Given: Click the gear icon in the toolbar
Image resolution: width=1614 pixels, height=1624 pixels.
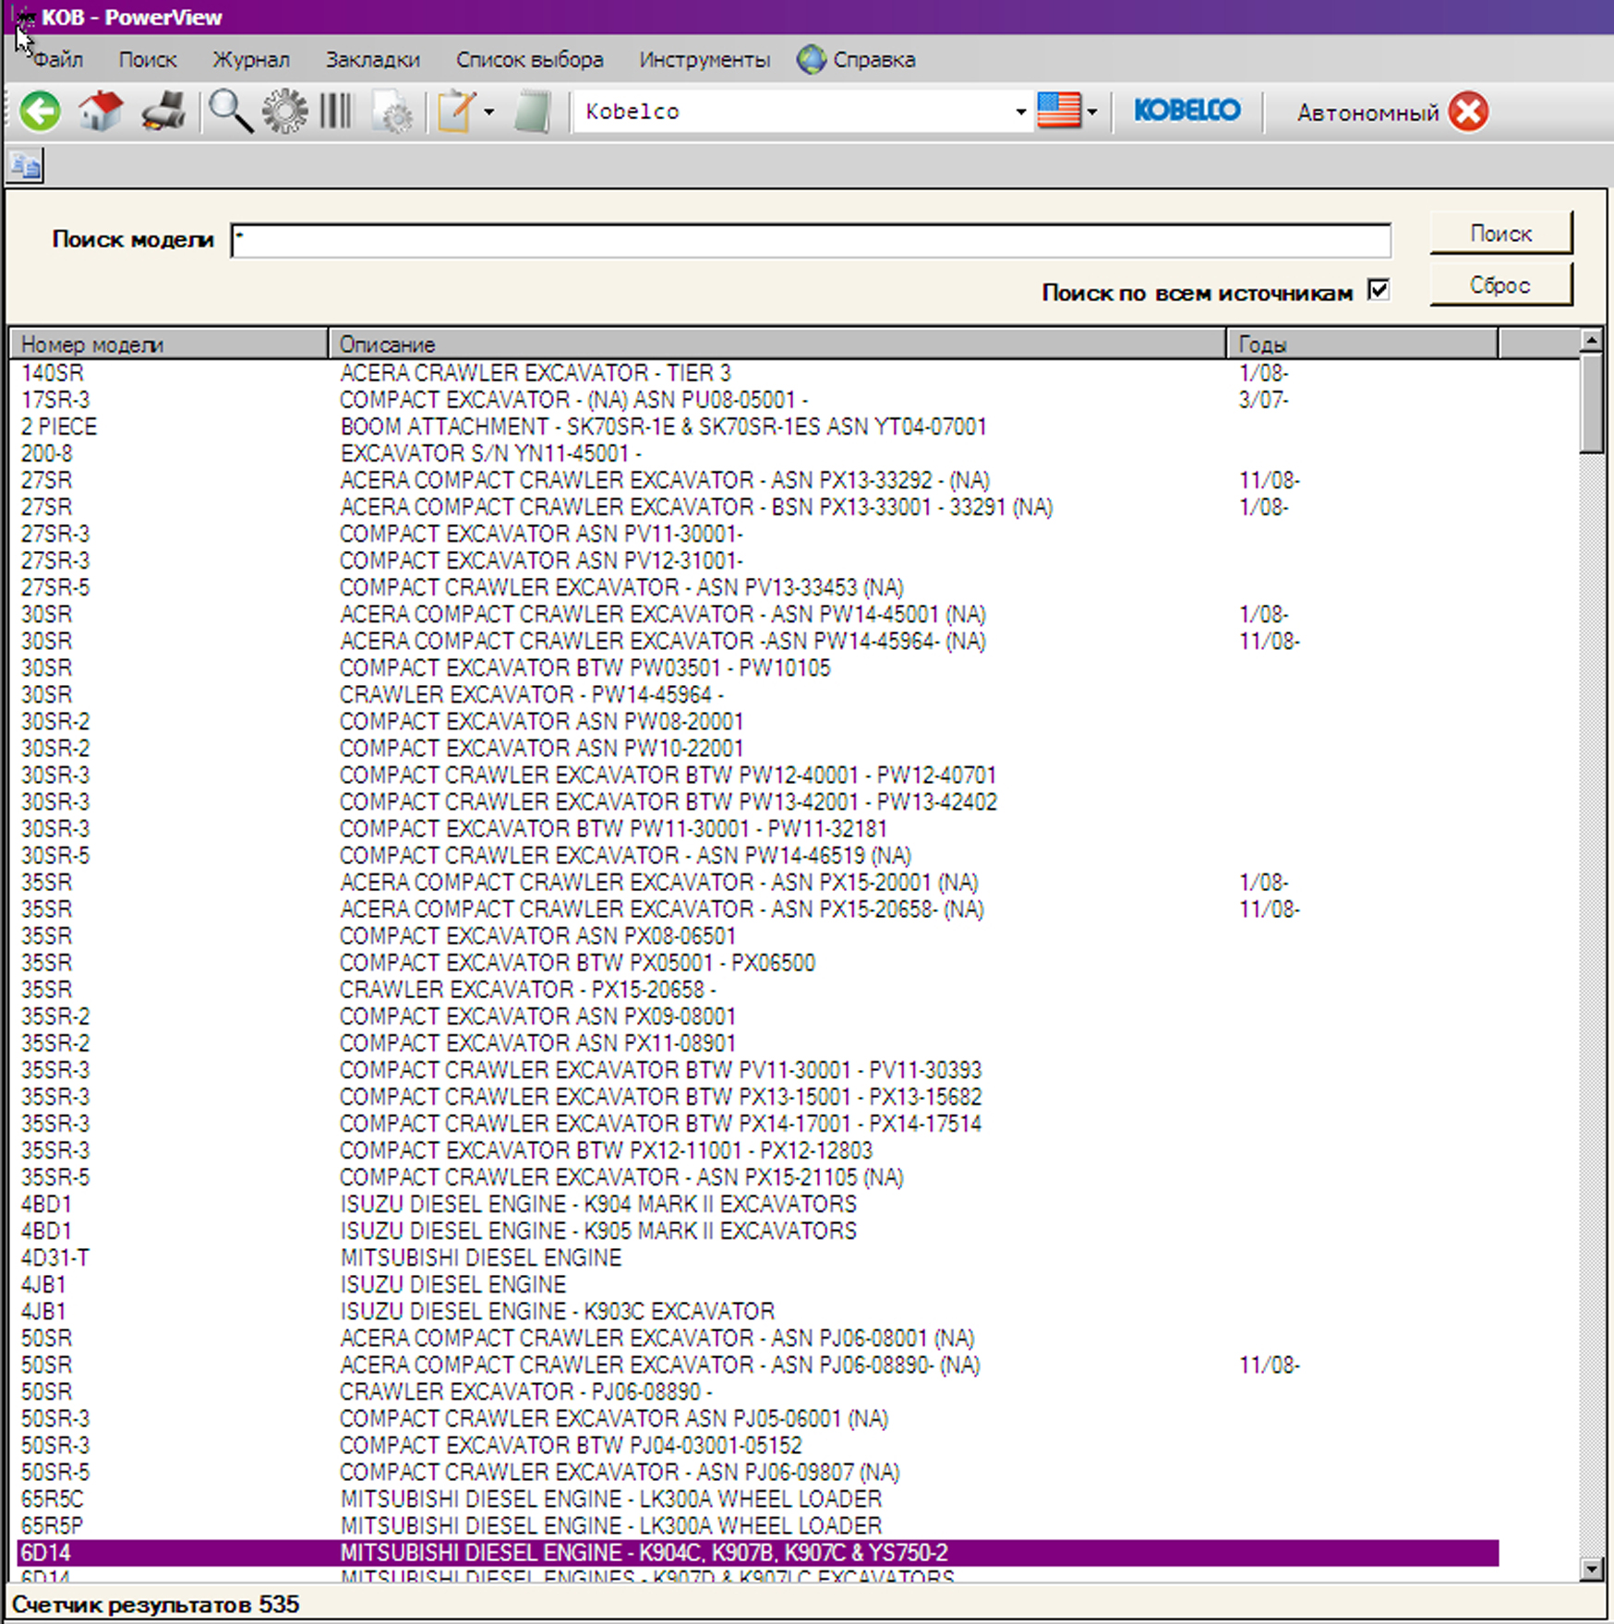Looking at the screenshot, I should 284,112.
